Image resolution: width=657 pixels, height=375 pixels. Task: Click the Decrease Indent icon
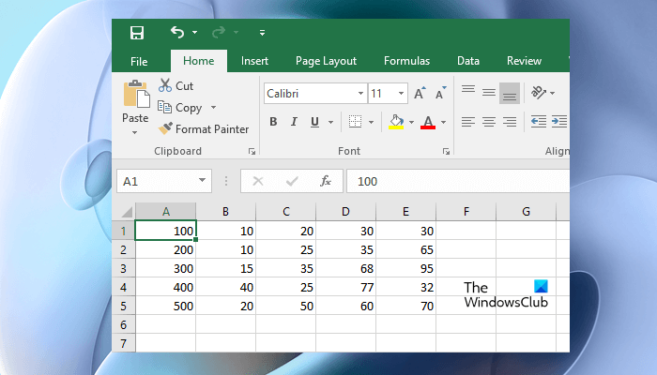coord(538,122)
